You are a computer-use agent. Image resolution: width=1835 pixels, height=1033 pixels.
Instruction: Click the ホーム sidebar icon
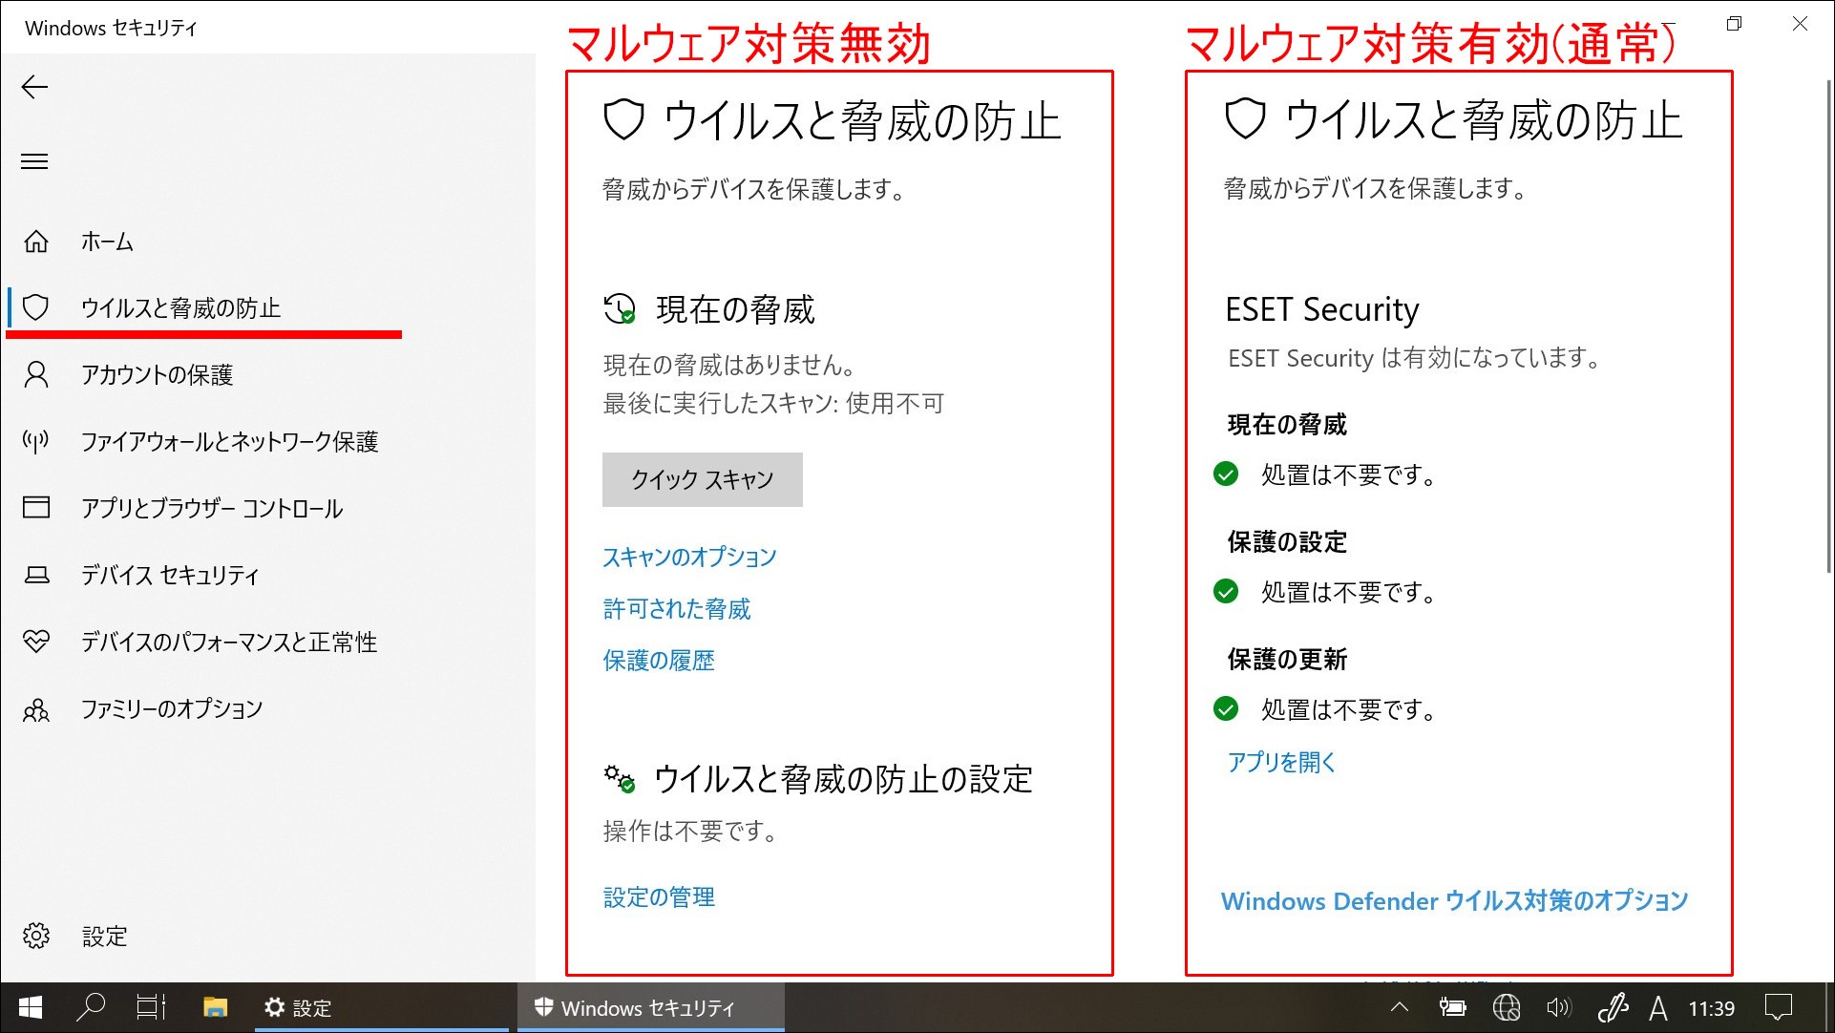(34, 241)
